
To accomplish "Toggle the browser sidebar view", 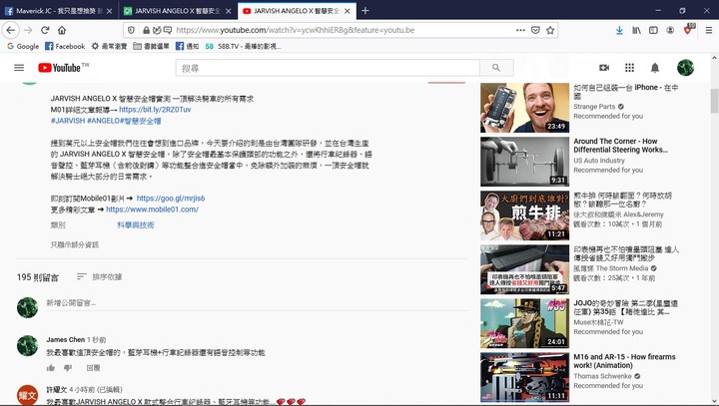I will click(653, 30).
